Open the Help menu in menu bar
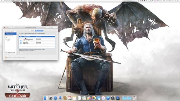The image size is (180, 101). point(30,1)
